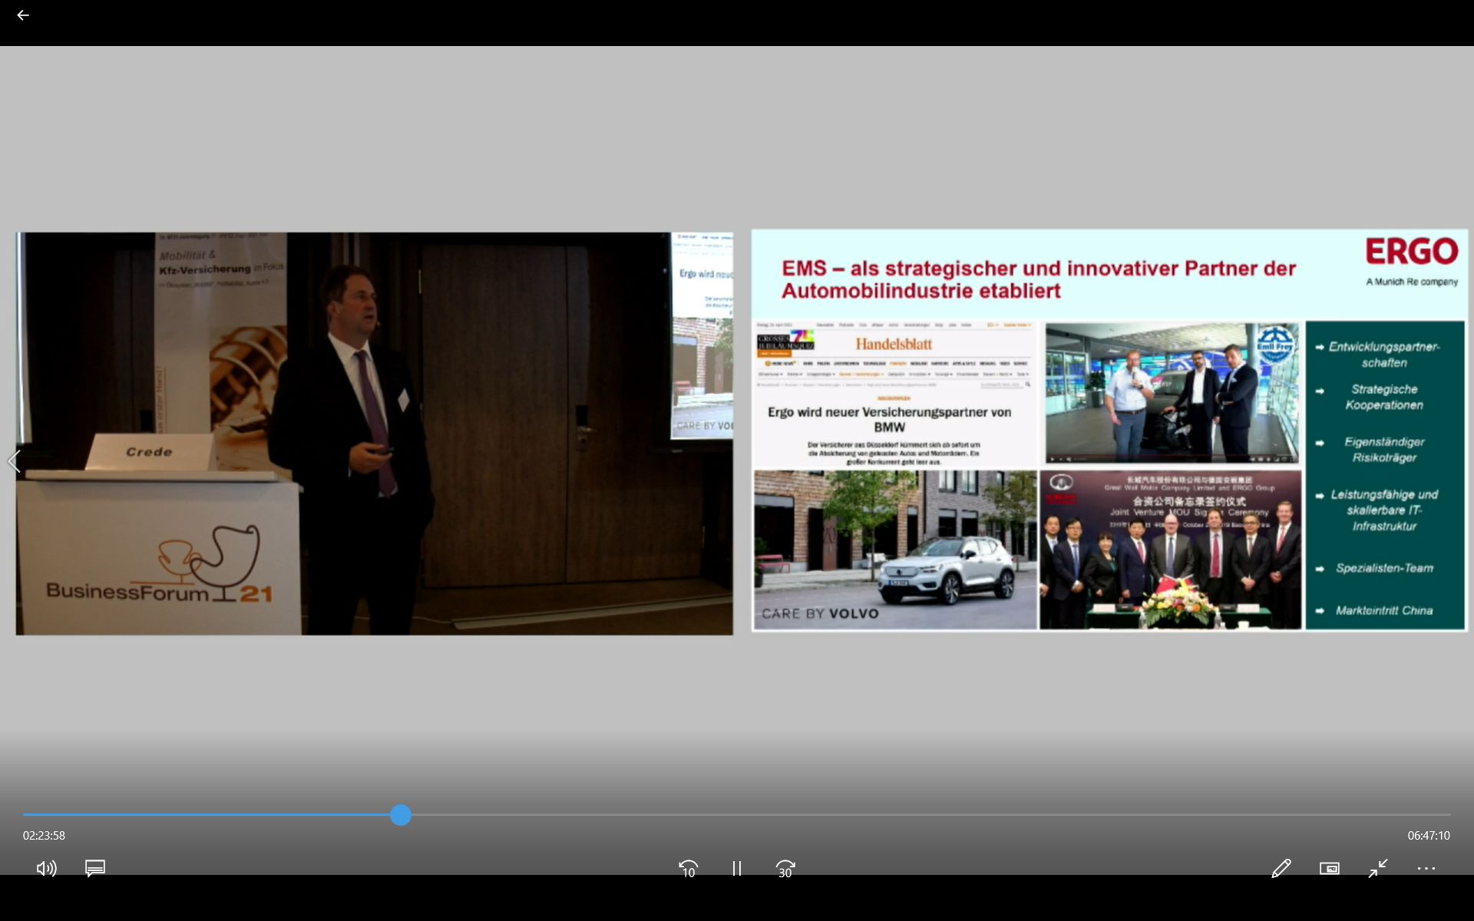Image resolution: width=1474 pixels, height=921 pixels.
Task: Click the Care by Volvo photo
Action: coord(894,549)
